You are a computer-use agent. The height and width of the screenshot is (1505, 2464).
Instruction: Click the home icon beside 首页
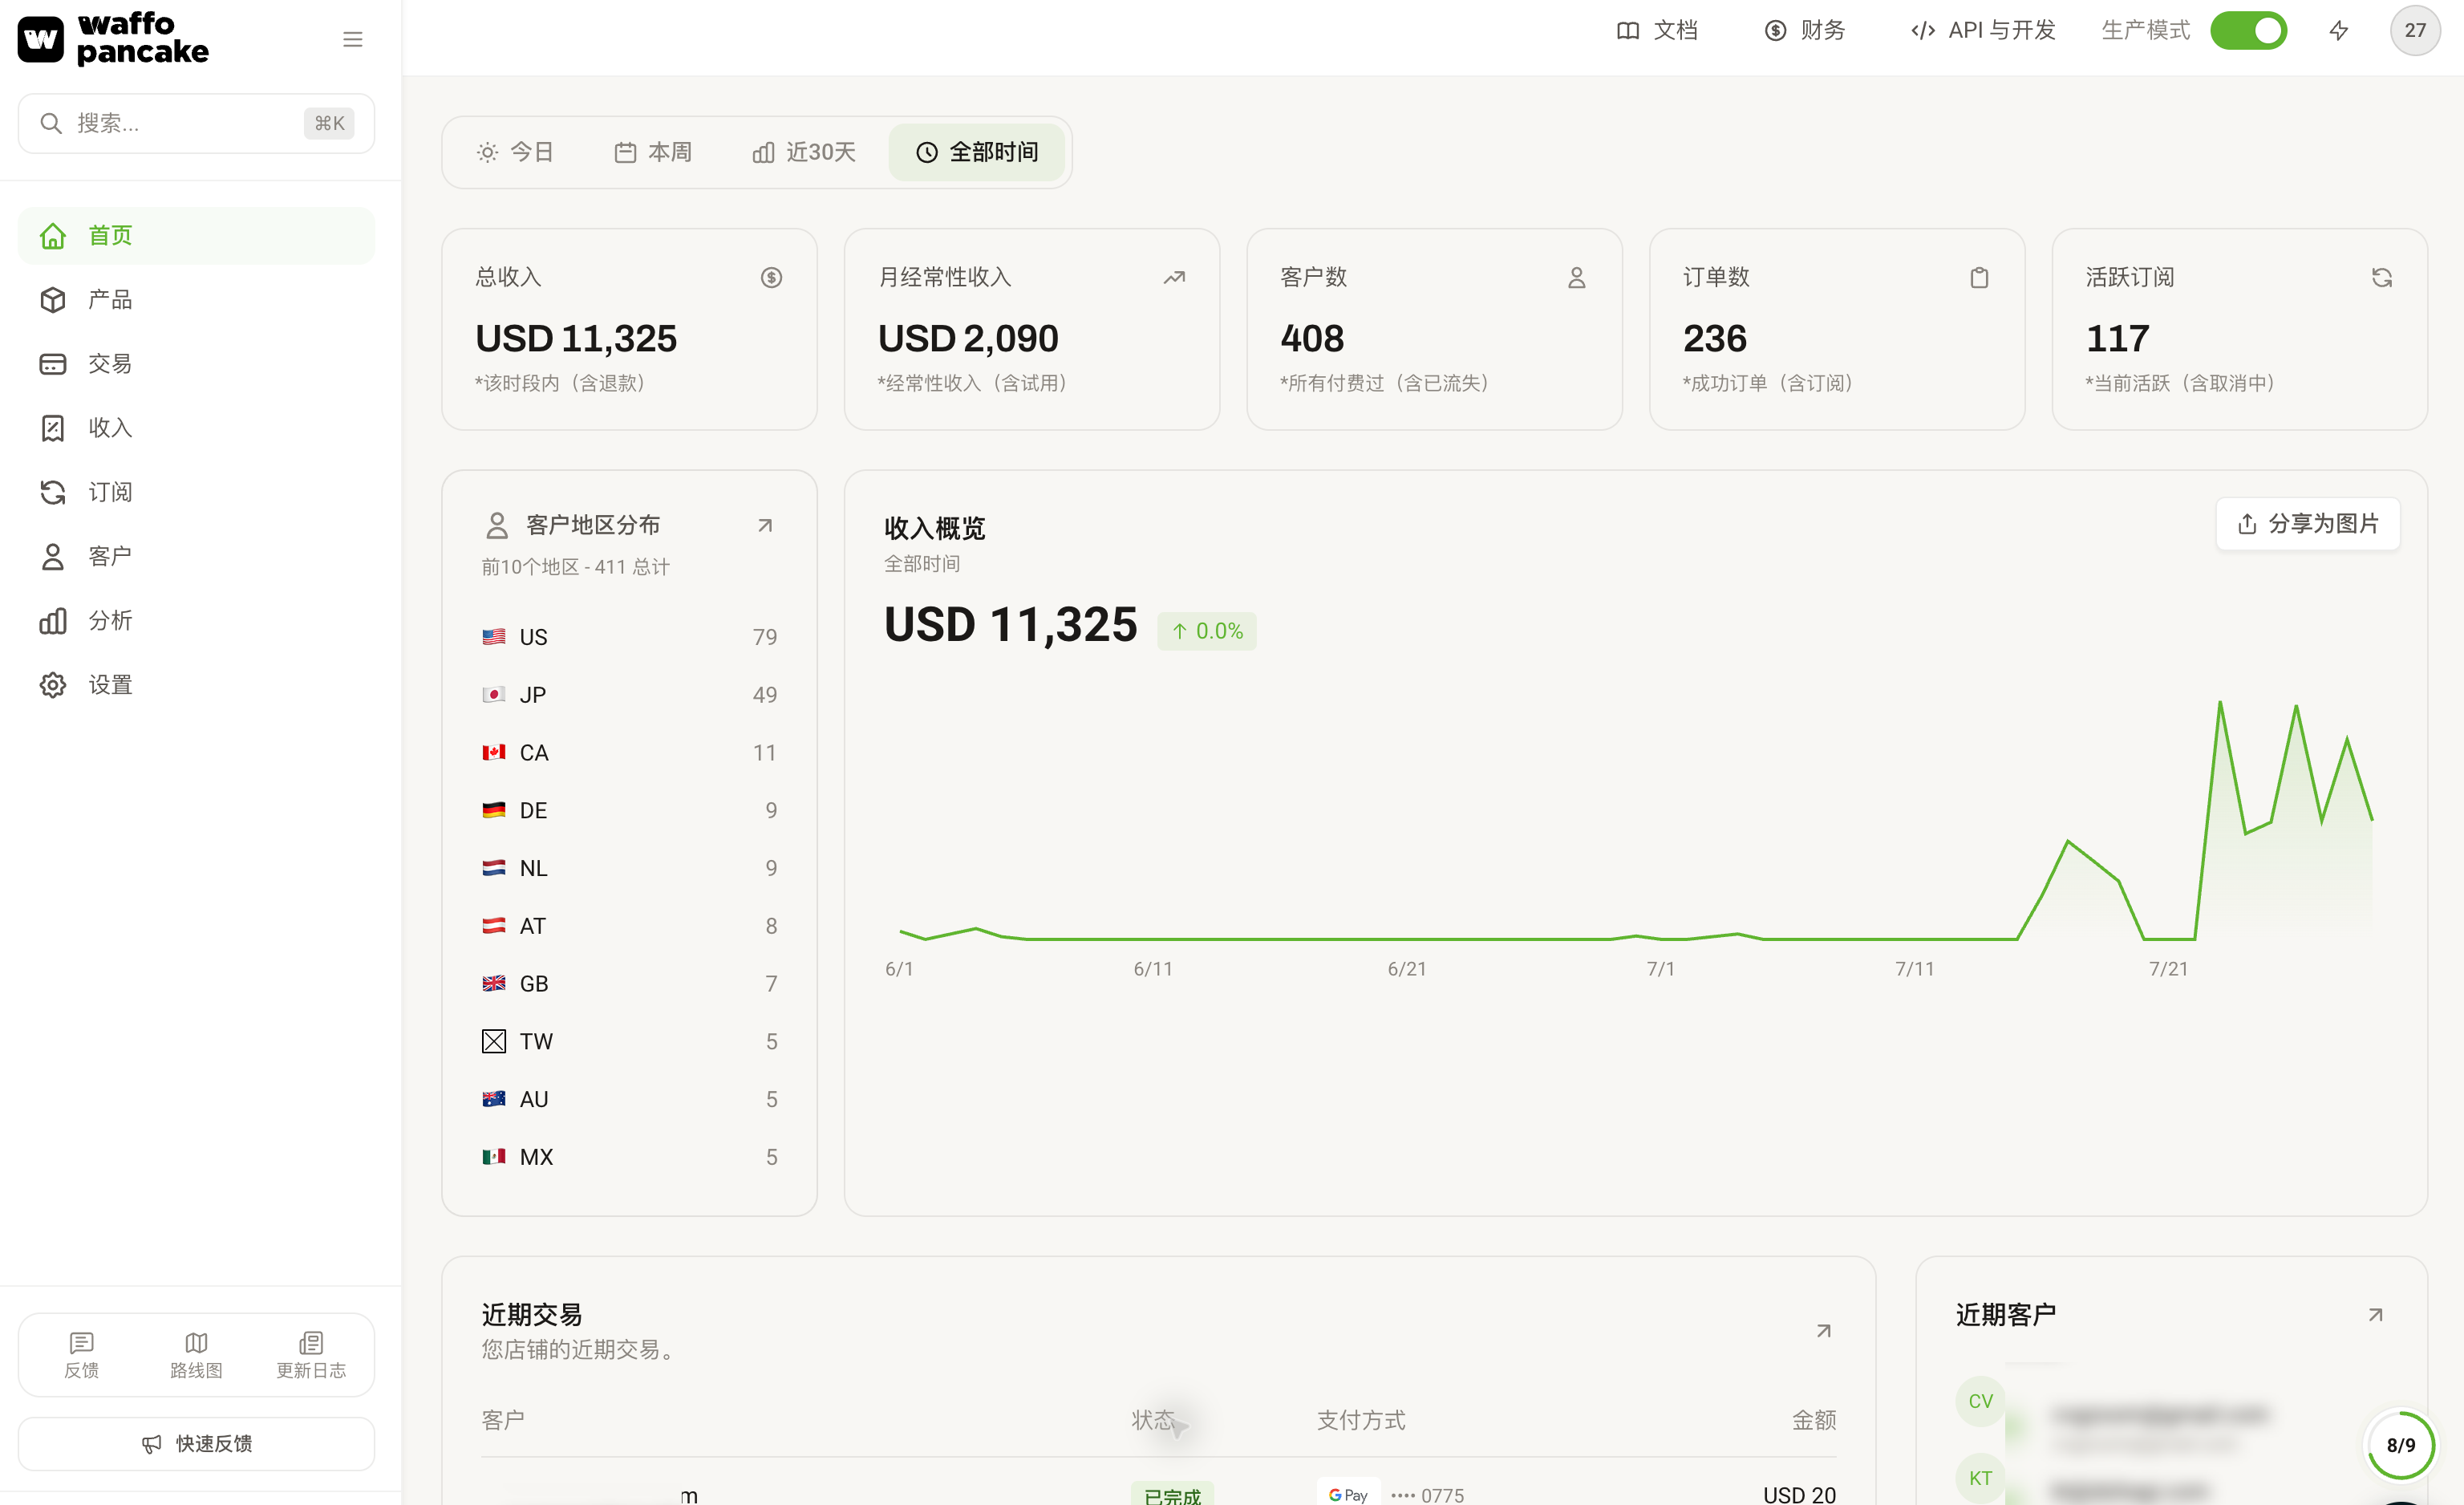pos(52,236)
